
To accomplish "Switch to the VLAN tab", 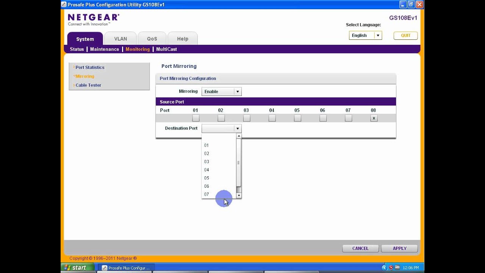I will [120, 39].
